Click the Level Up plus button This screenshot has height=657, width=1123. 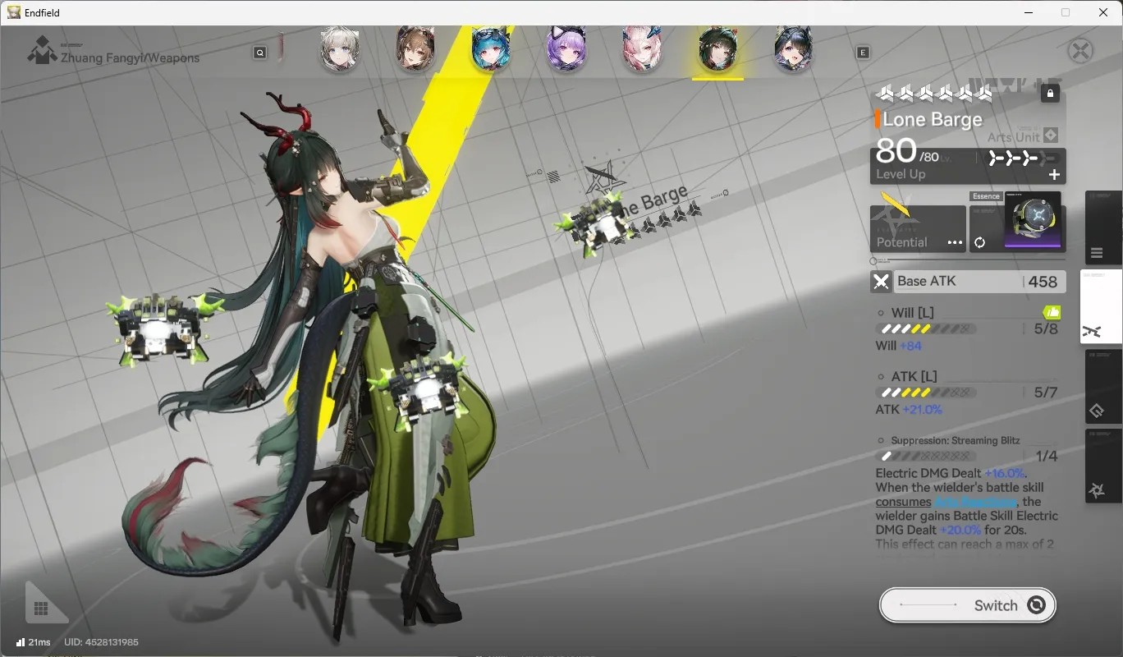1054,174
